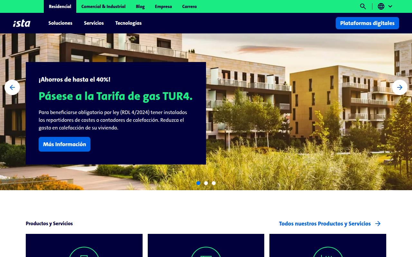Go to the ista logo home

tap(22, 23)
